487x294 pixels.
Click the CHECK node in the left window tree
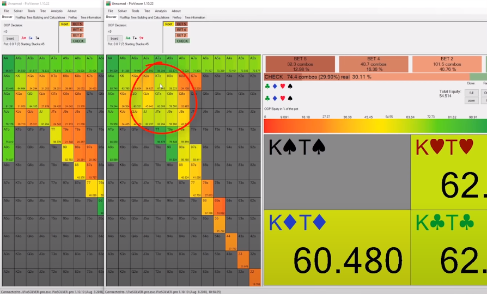[78, 41]
